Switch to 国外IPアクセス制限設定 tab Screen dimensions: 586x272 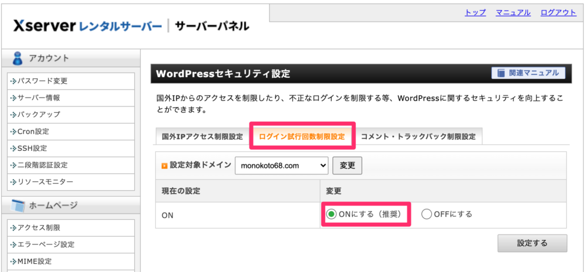[x=202, y=136]
